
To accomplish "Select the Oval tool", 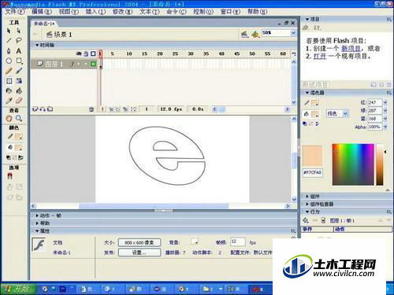I will pyautogui.click(x=9, y=61).
